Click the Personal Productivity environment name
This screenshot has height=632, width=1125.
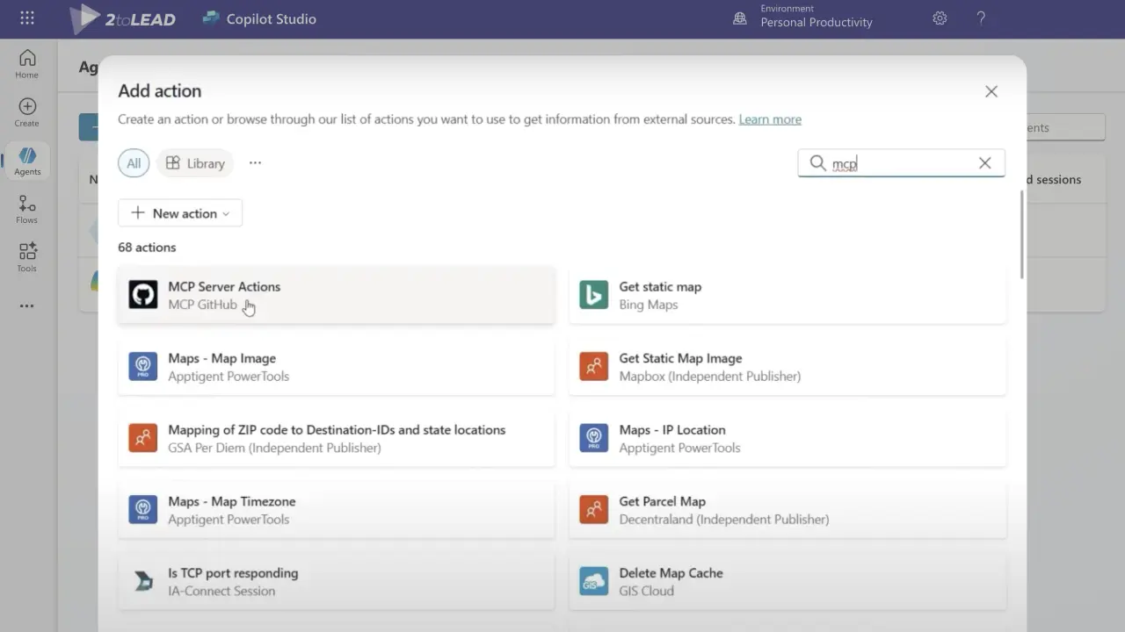pyautogui.click(x=817, y=23)
